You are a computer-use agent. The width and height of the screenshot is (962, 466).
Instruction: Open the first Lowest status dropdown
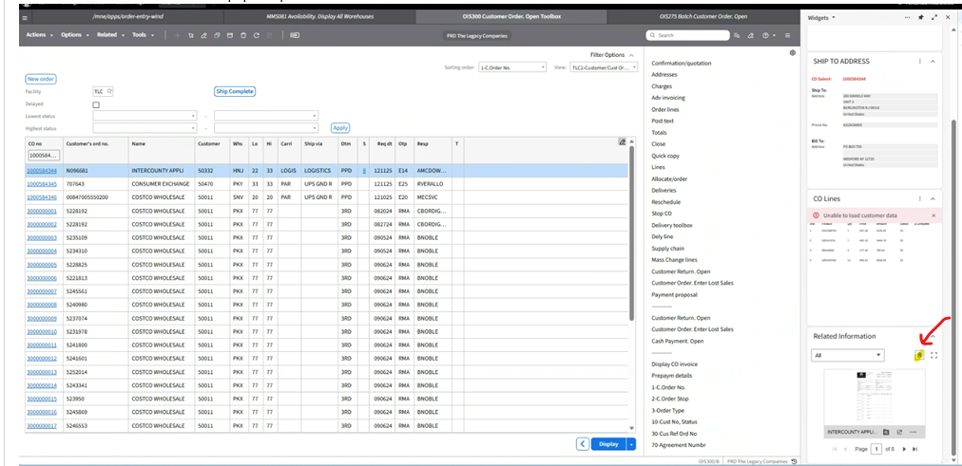pyautogui.click(x=144, y=115)
